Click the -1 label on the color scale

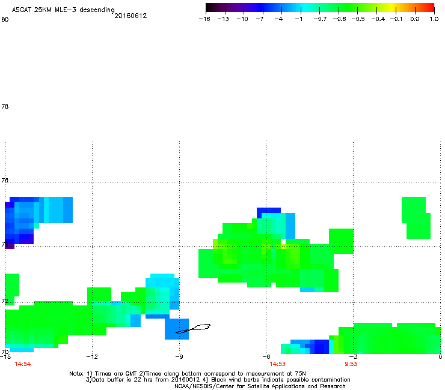(x=298, y=19)
